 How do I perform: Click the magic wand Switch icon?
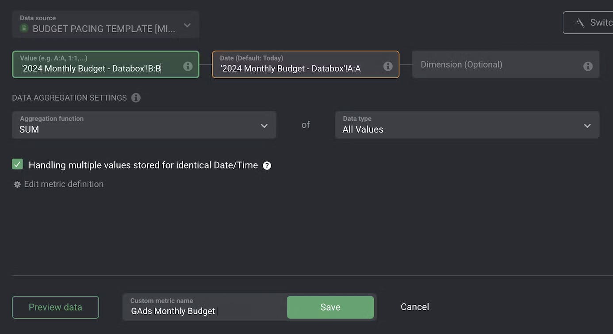(x=580, y=23)
